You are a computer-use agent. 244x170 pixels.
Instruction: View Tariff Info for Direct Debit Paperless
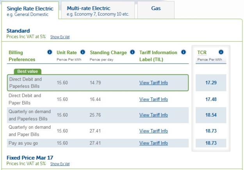153,83
